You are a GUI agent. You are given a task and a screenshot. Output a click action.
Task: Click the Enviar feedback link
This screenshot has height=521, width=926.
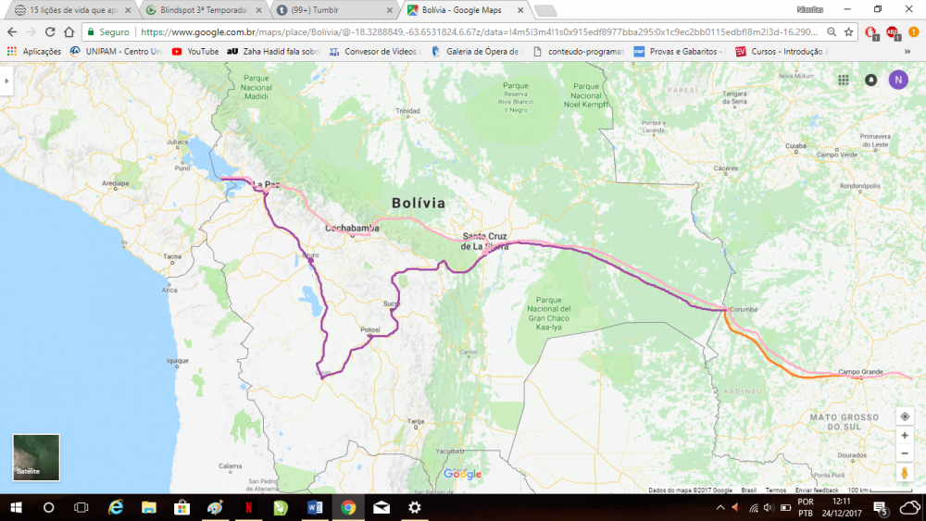[x=817, y=490]
